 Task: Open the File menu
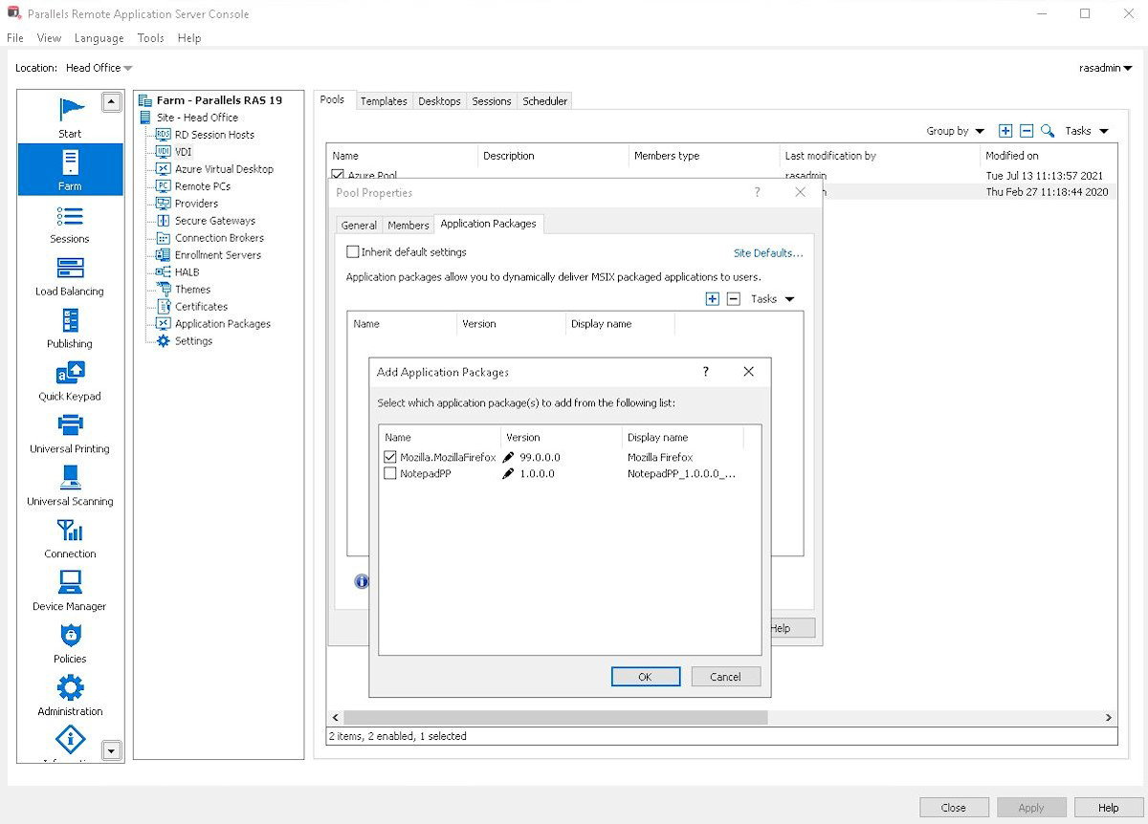(15, 38)
